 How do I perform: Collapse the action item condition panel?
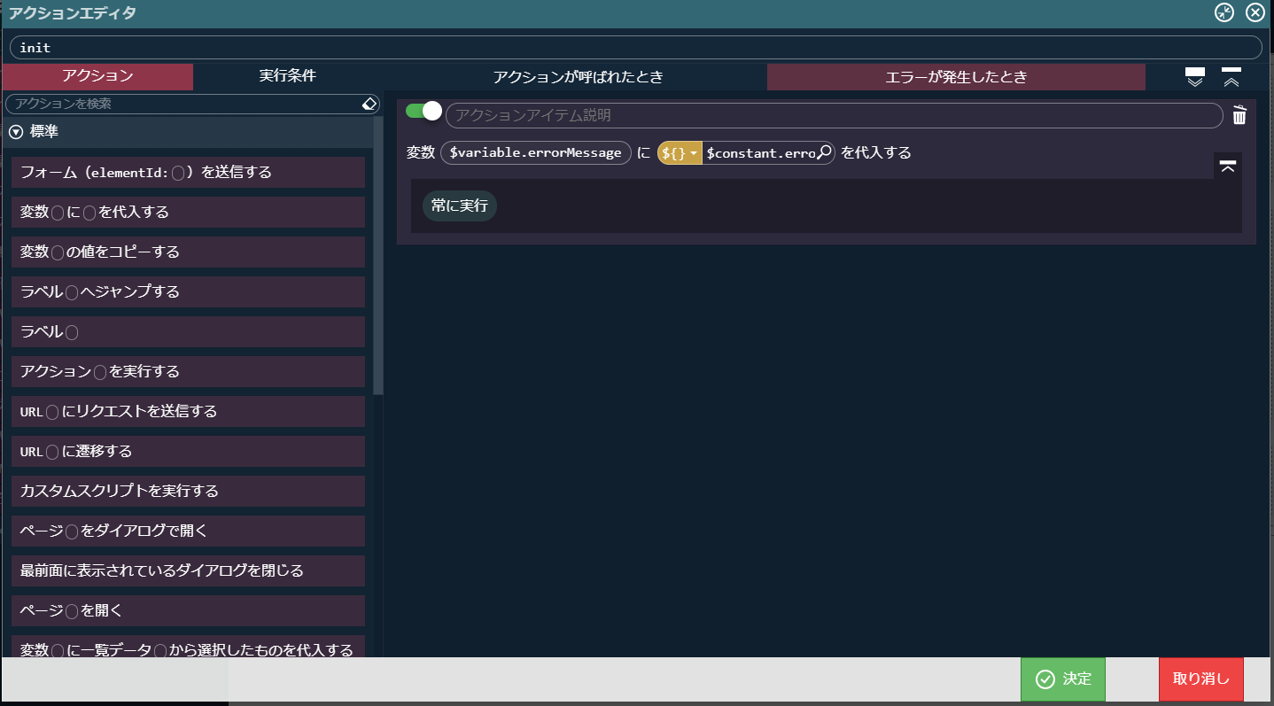pyautogui.click(x=1227, y=166)
